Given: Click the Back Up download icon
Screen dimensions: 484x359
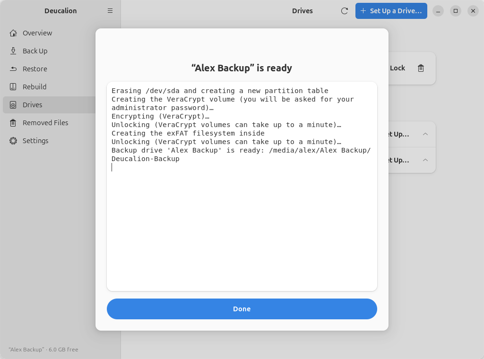Looking at the screenshot, I should 13,51.
